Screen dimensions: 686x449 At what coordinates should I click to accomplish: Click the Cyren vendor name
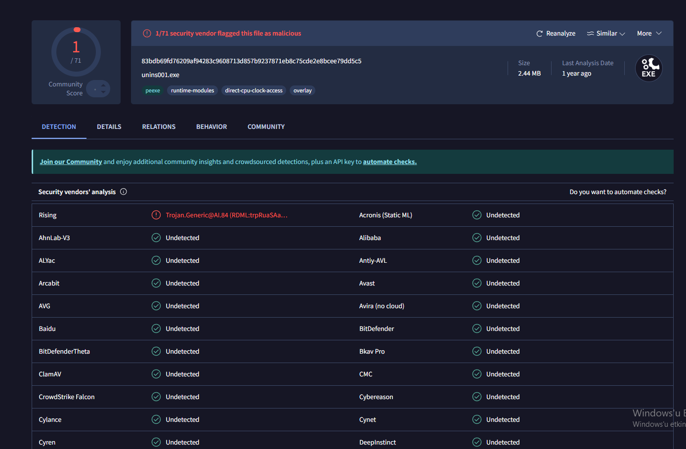[x=47, y=443]
